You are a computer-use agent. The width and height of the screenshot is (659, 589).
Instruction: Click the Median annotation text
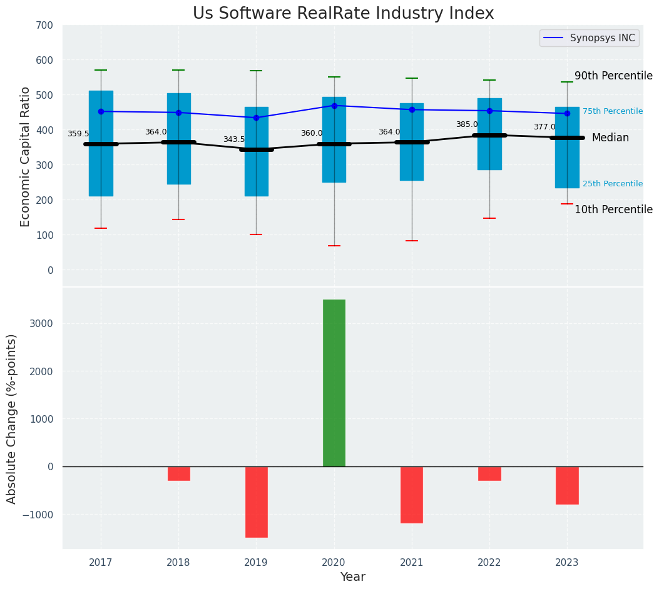coord(610,138)
